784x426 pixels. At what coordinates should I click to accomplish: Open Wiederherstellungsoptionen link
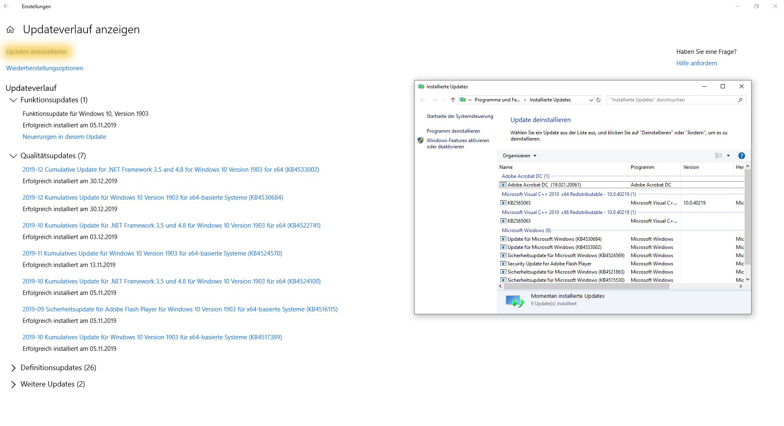coord(44,68)
